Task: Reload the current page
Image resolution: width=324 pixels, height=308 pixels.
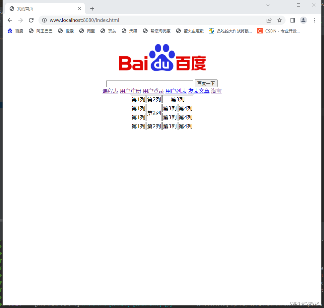Action: 31,20
